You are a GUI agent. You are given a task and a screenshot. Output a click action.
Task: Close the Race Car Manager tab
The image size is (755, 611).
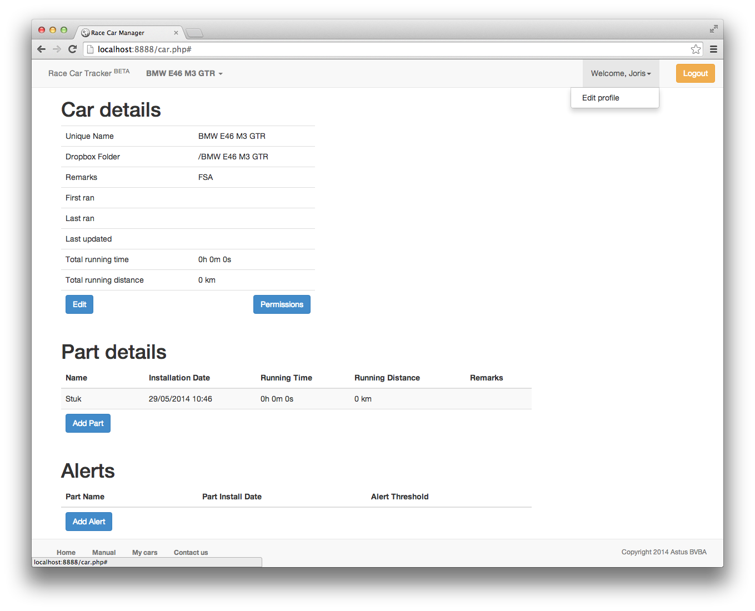[x=176, y=33]
